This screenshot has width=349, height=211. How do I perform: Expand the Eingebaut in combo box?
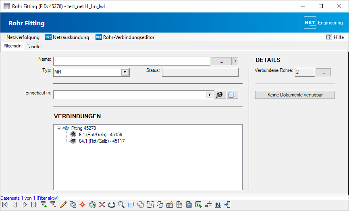pos(209,95)
